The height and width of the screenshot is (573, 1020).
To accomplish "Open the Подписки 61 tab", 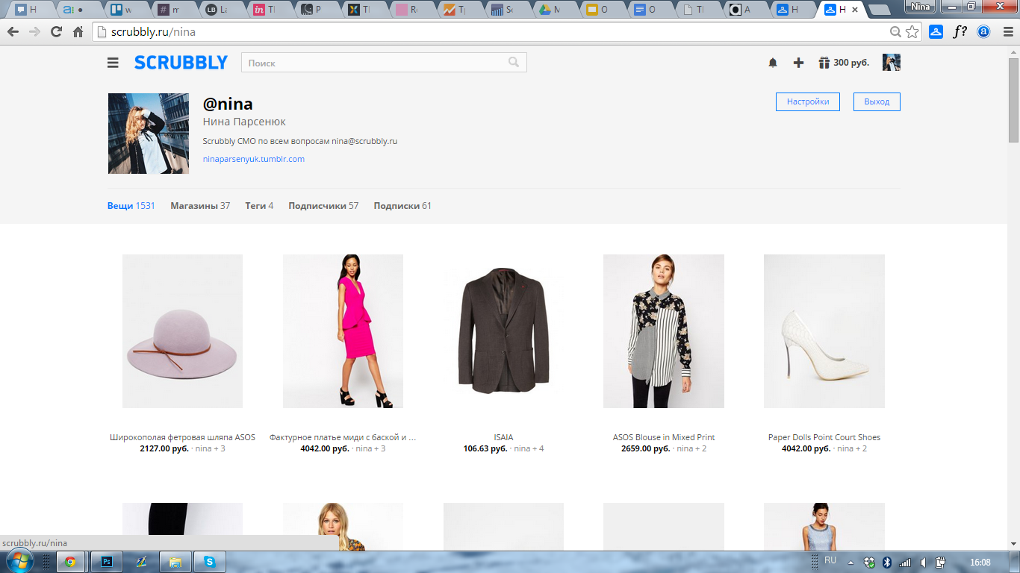I will pos(402,206).
